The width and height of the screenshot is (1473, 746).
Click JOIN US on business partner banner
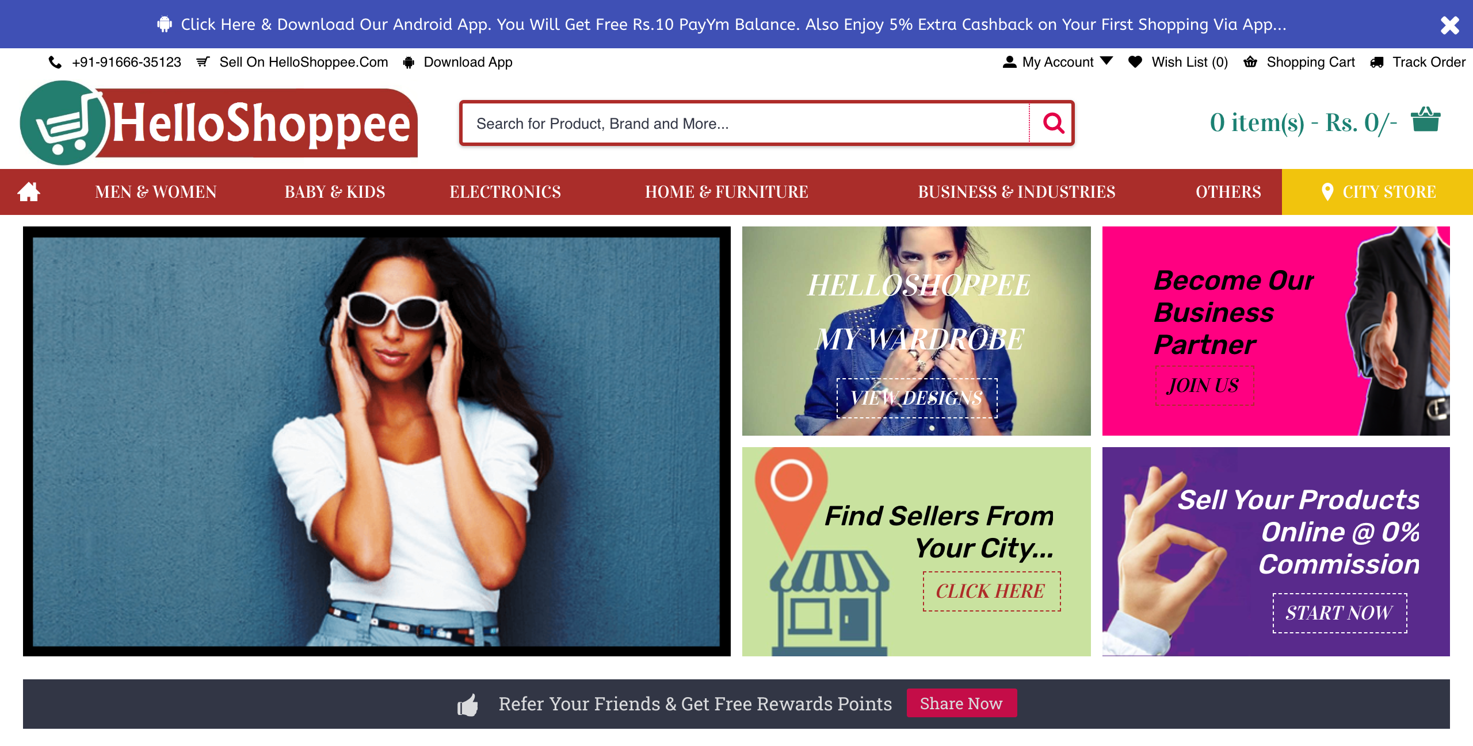point(1204,386)
